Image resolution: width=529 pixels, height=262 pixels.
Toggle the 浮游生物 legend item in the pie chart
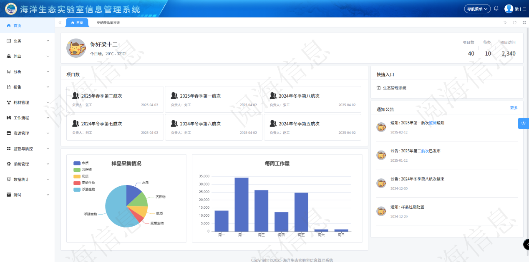click(x=84, y=189)
